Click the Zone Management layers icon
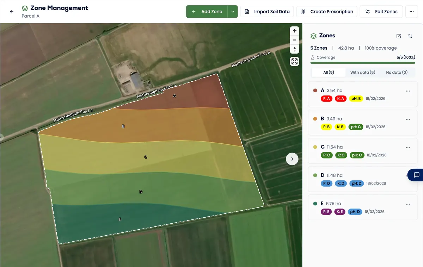Viewport: 423px width, 267px height. coord(25,8)
